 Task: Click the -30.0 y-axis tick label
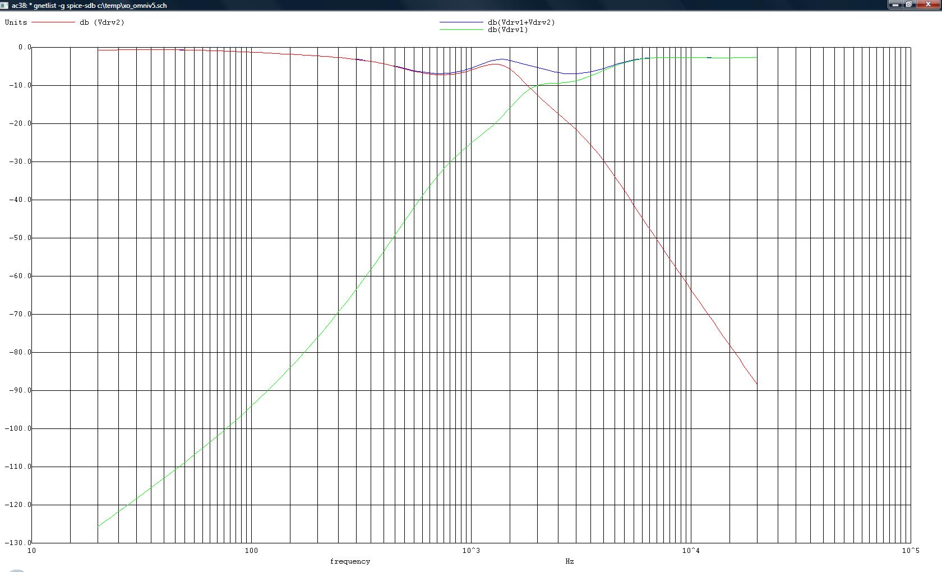(20, 162)
